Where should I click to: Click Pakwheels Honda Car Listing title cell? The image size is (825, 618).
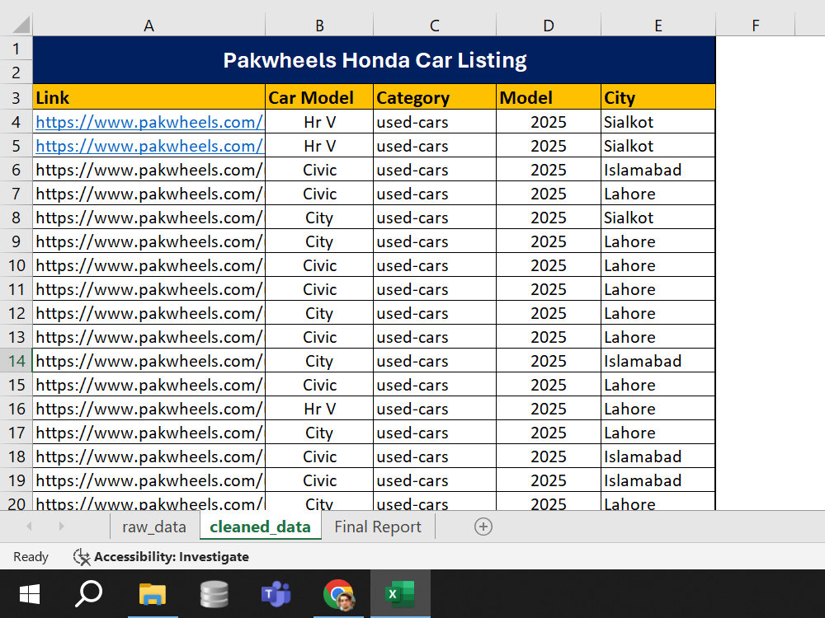tap(374, 60)
